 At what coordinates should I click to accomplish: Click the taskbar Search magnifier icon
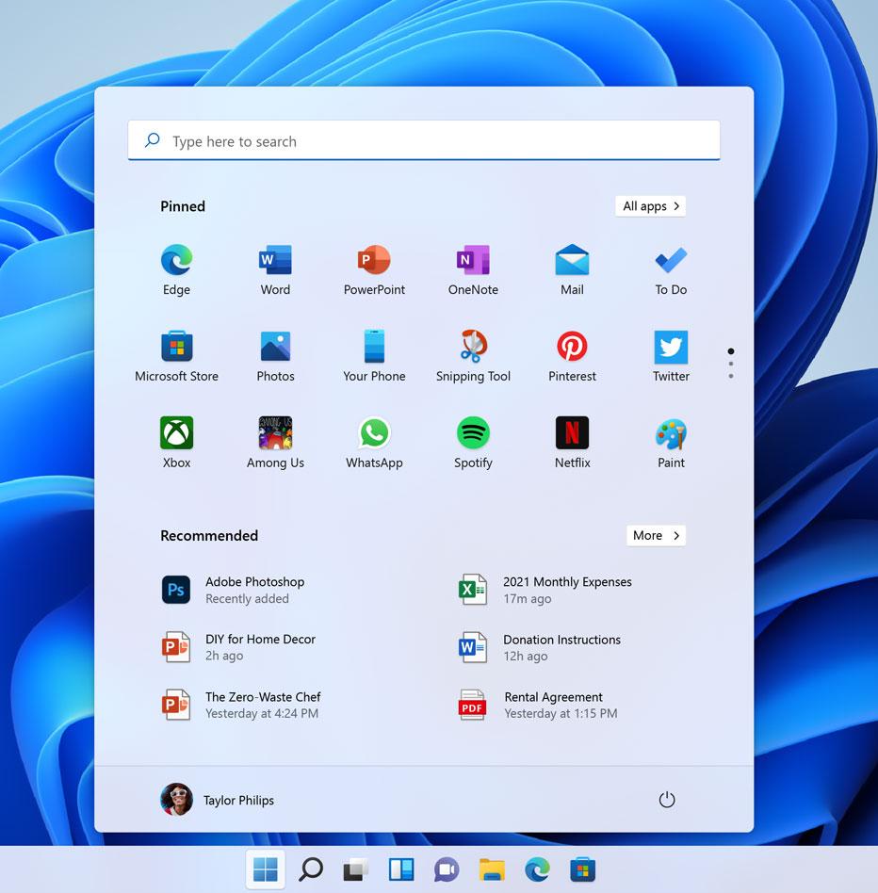[x=311, y=869]
